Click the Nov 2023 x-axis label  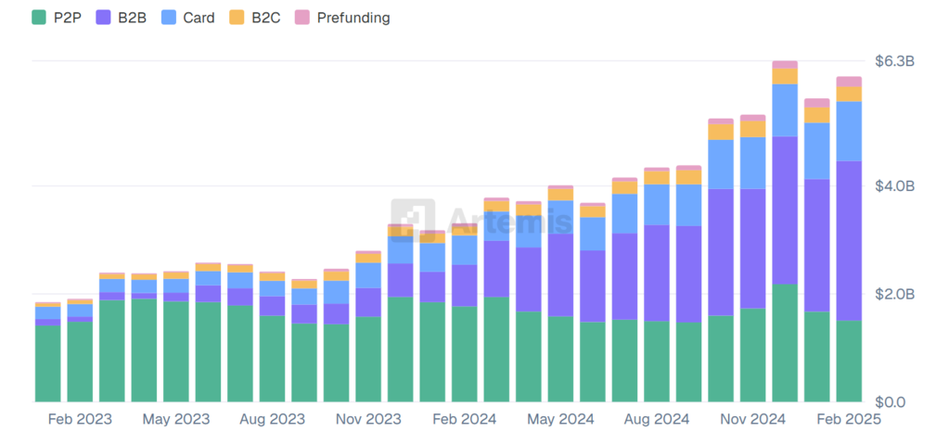[367, 419]
